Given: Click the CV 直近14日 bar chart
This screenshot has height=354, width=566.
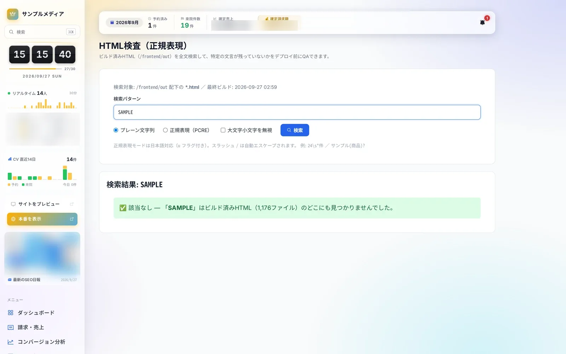Looking at the screenshot, I should 42,173.
